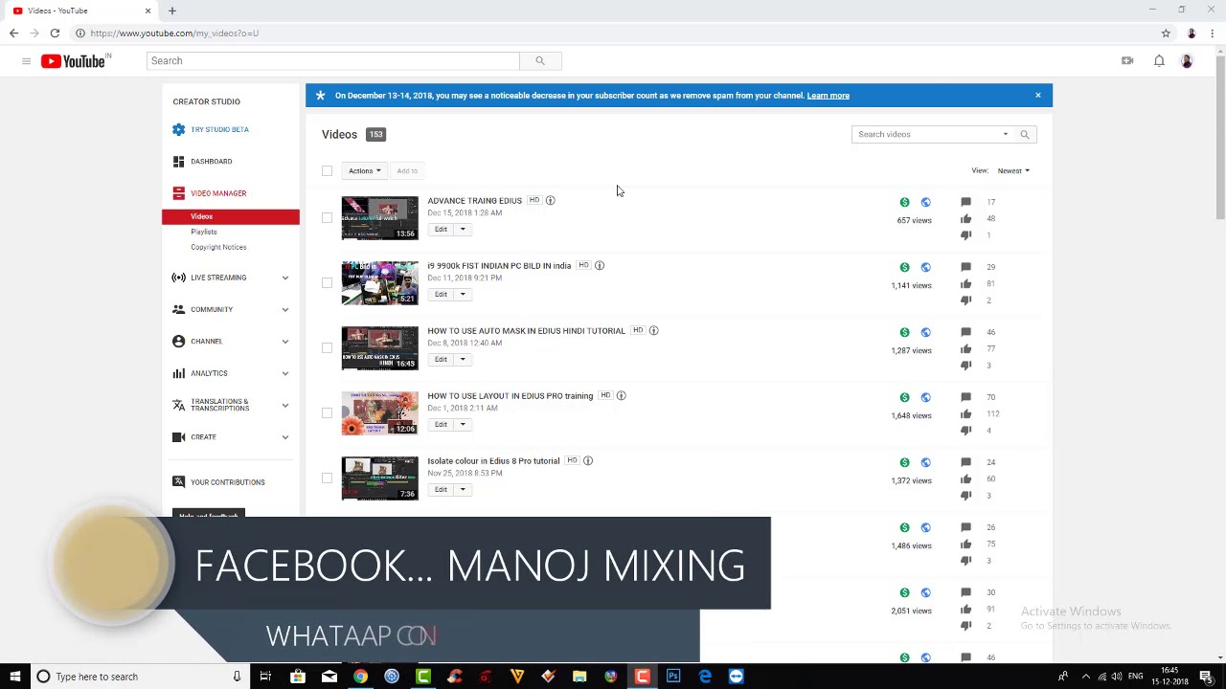The image size is (1226, 689).
Task: Select checkbox for LAYOUT IN EDIUS video
Action: coord(327,413)
